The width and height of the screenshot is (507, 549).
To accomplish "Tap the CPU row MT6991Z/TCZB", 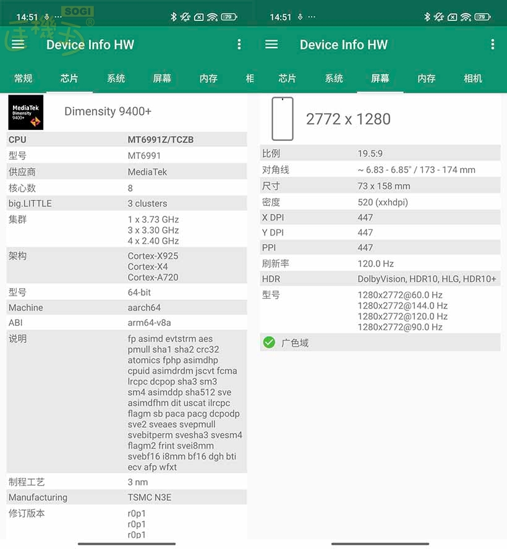I will click(x=127, y=139).
